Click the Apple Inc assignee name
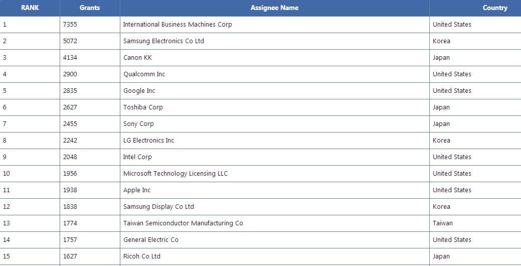 coord(137,190)
